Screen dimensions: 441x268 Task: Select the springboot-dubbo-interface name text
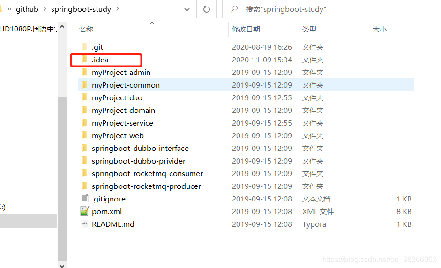coord(140,148)
